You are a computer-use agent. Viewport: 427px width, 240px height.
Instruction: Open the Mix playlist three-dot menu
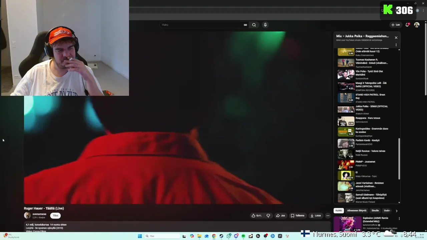click(x=396, y=45)
